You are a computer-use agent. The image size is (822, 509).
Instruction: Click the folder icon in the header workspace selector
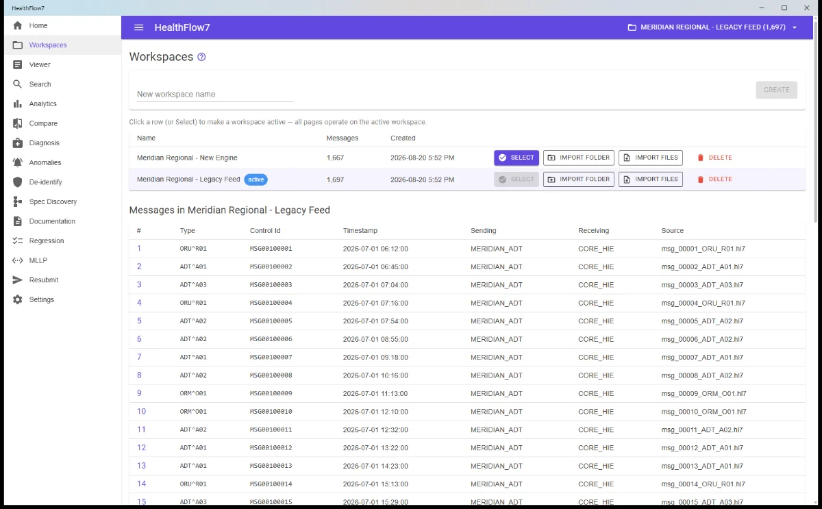pos(632,27)
